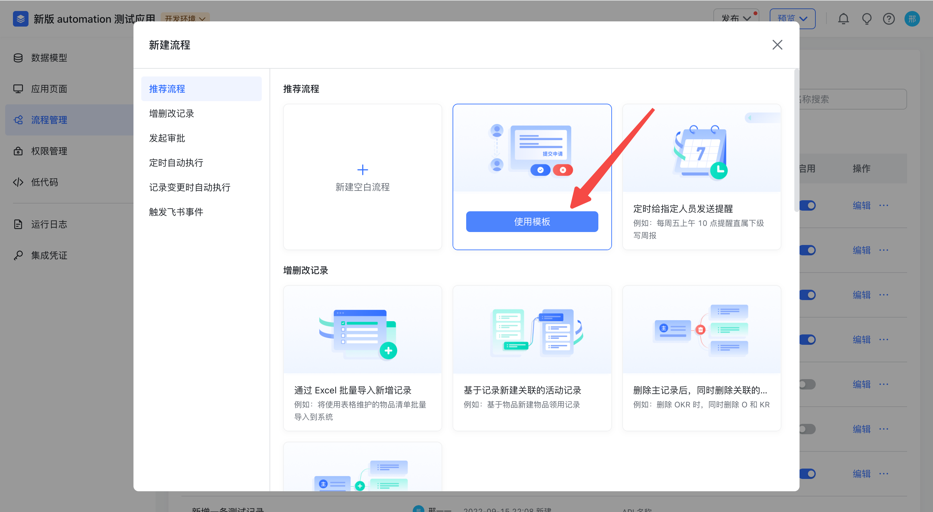Choose the 定时给指定人员发送提醒 template
Screen dimensions: 933x512
[x=702, y=177]
